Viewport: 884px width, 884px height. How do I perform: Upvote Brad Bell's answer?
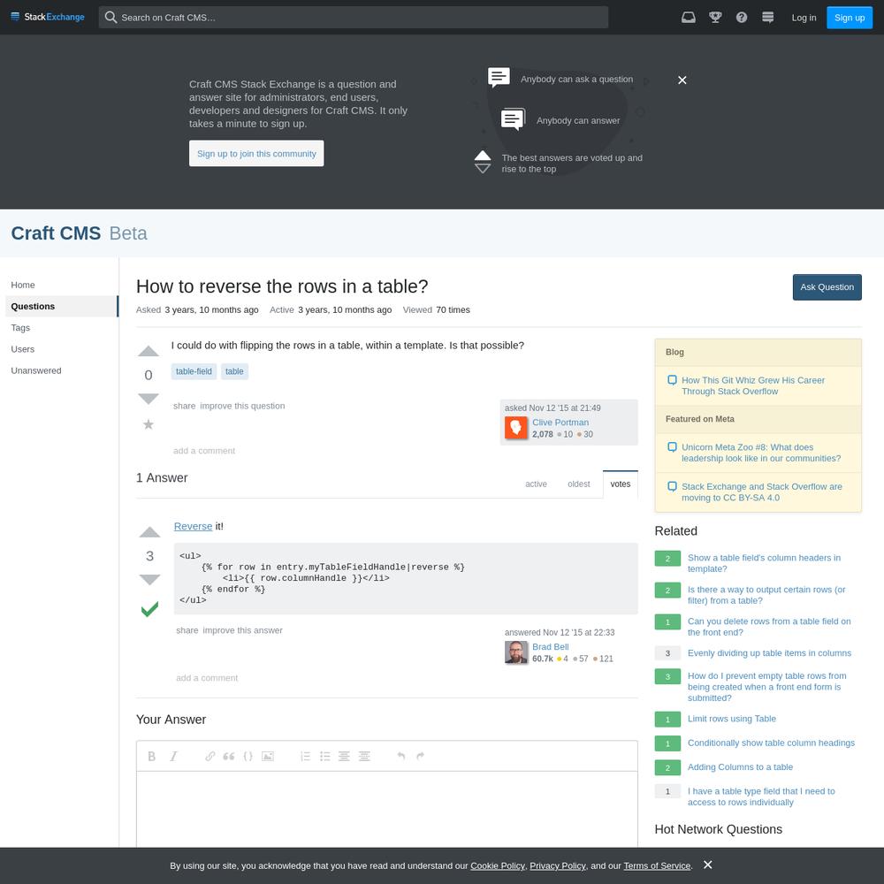click(x=149, y=532)
